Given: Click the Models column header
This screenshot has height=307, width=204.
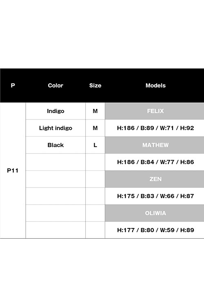Looking at the screenshot, I should tap(155, 86).
